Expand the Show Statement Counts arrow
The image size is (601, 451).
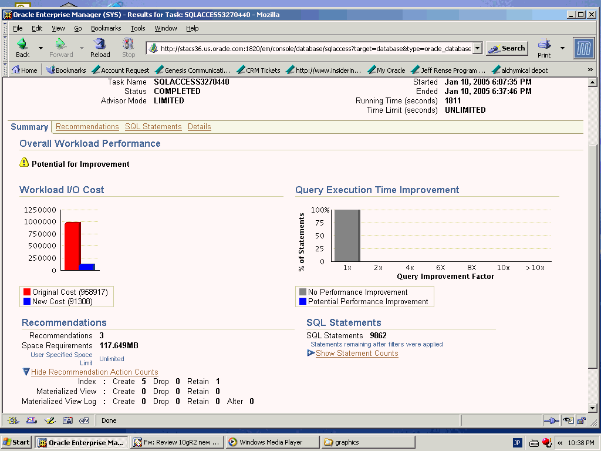click(310, 353)
